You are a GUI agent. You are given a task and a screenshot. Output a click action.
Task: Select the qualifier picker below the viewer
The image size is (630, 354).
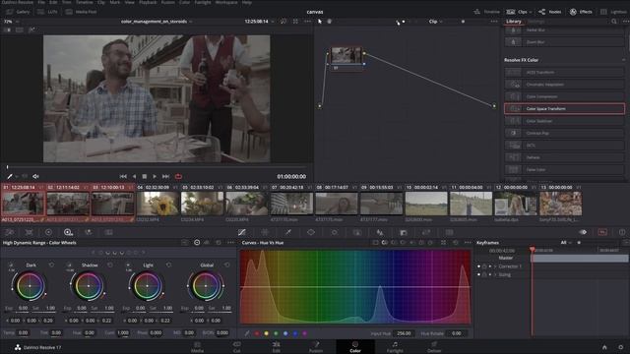10,177
